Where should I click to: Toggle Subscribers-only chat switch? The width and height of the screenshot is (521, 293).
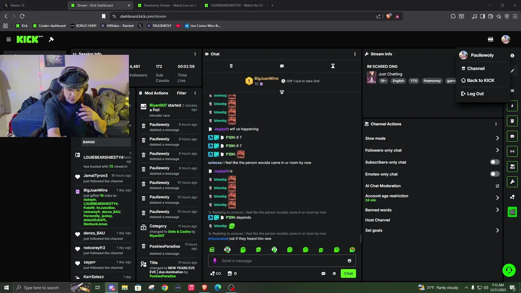click(495, 162)
